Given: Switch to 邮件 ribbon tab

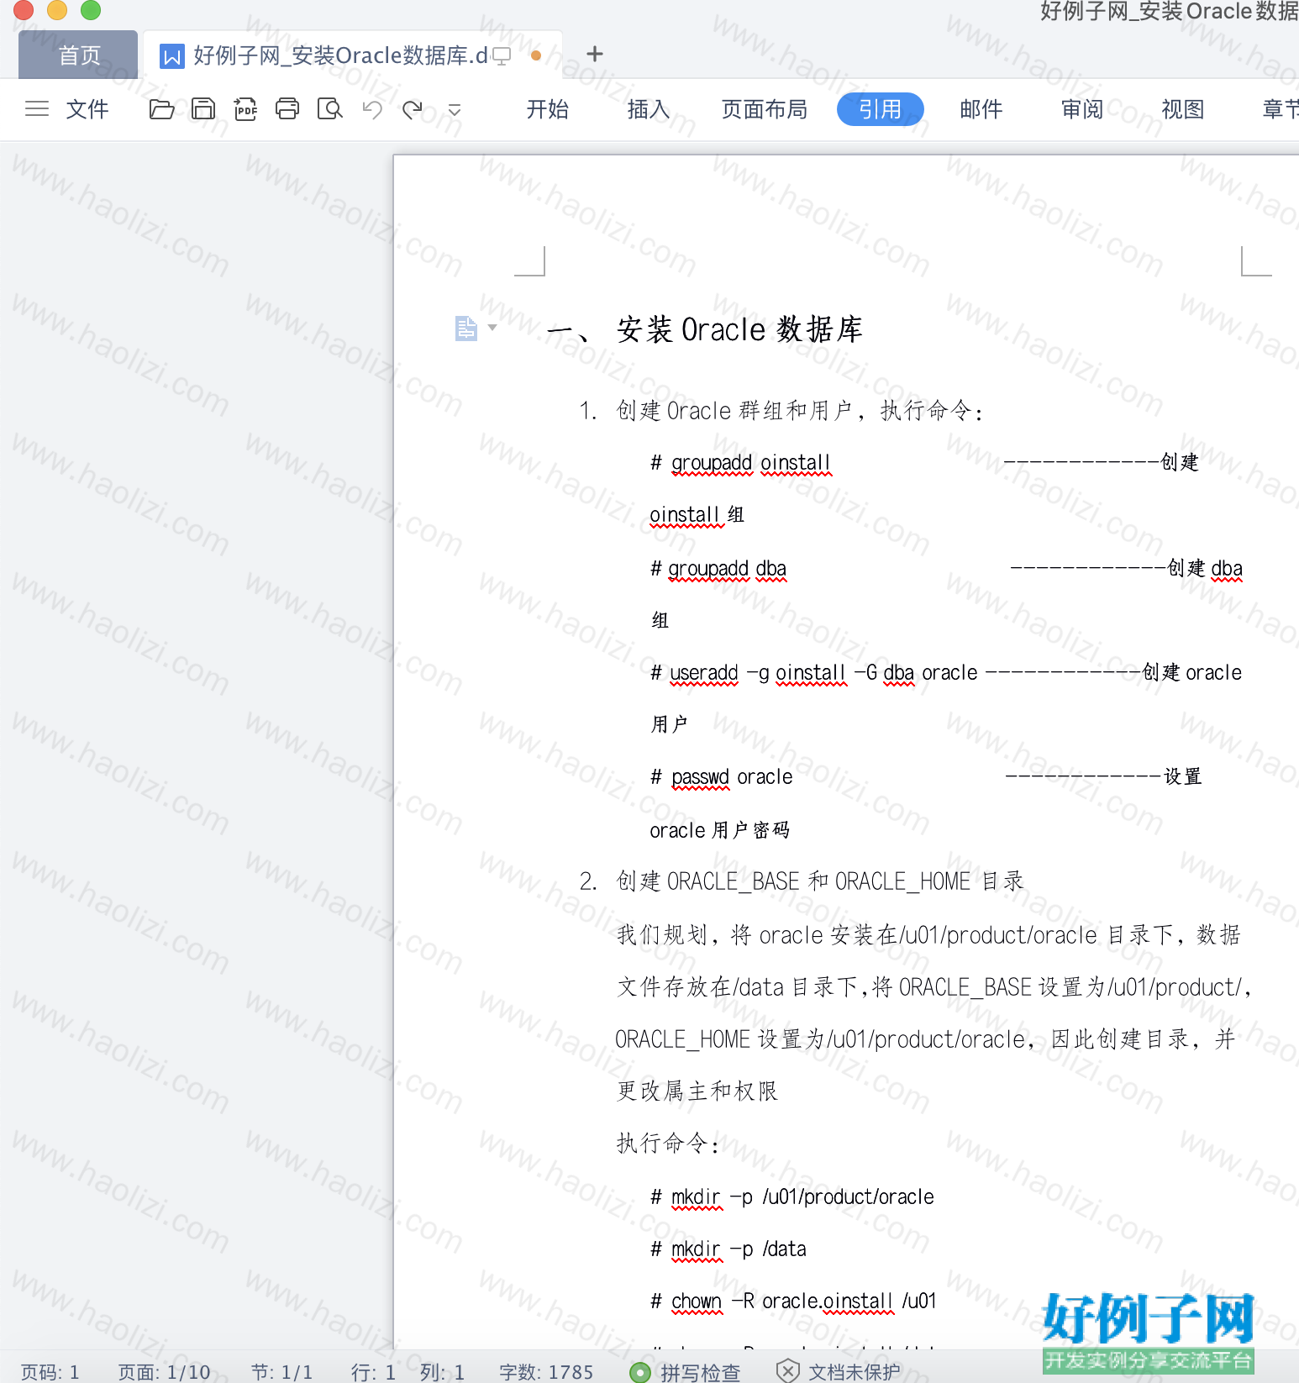Looking at the screenshot, I should [981, 109].
